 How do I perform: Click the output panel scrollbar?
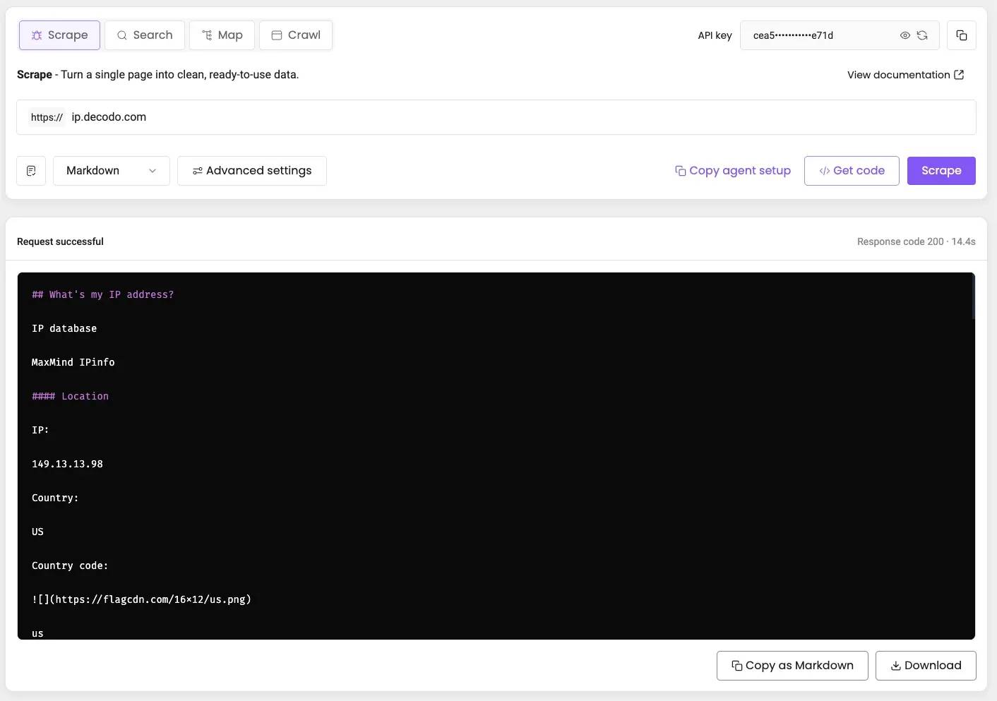(972, 296)
